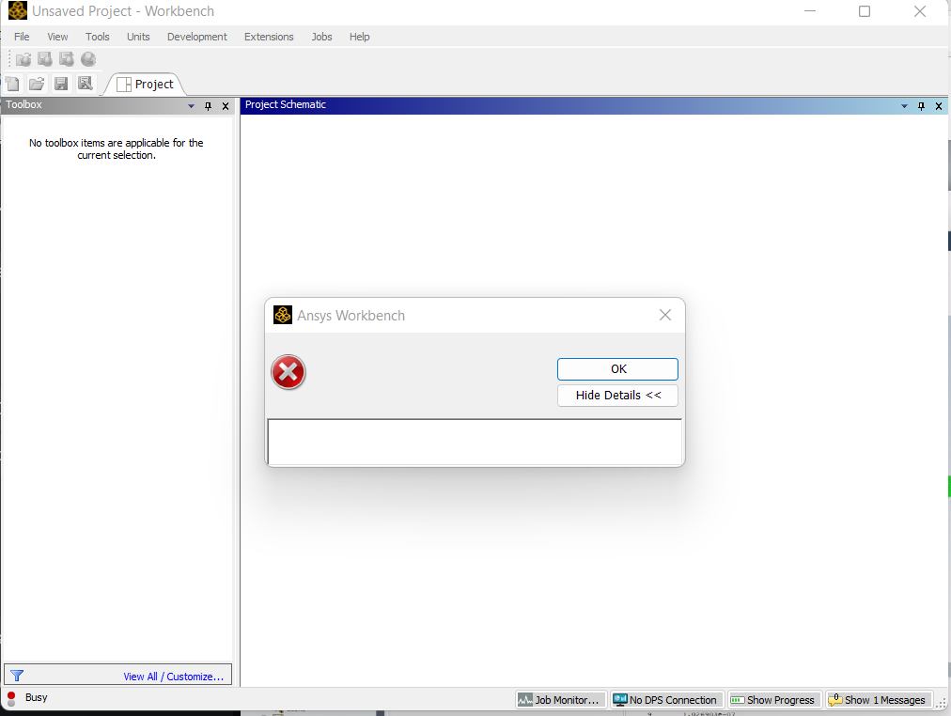Click the first save-to-repository disk globe icon
The image size is (951, 716).
tap(45, 59)
